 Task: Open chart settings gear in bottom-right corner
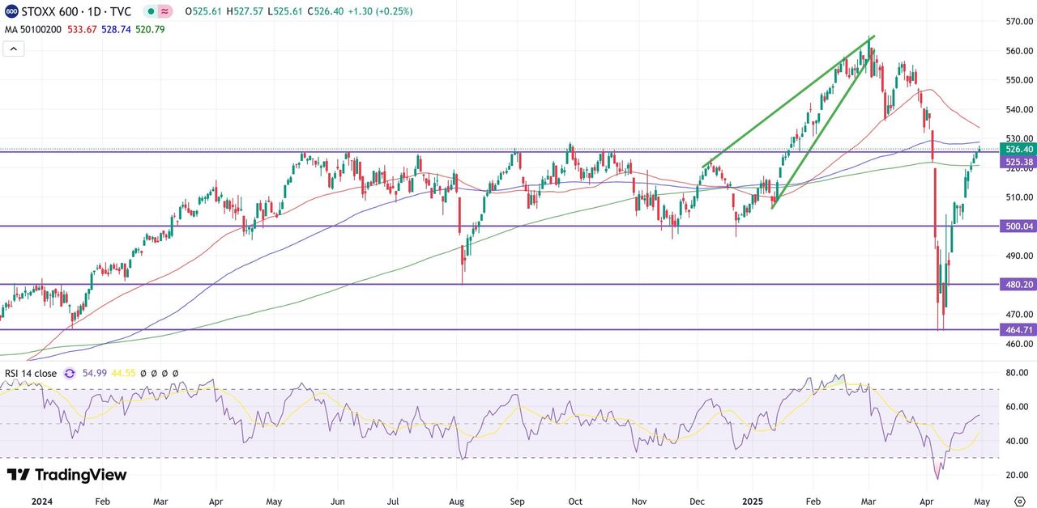pyautogui.click(x=1019, y=501)
